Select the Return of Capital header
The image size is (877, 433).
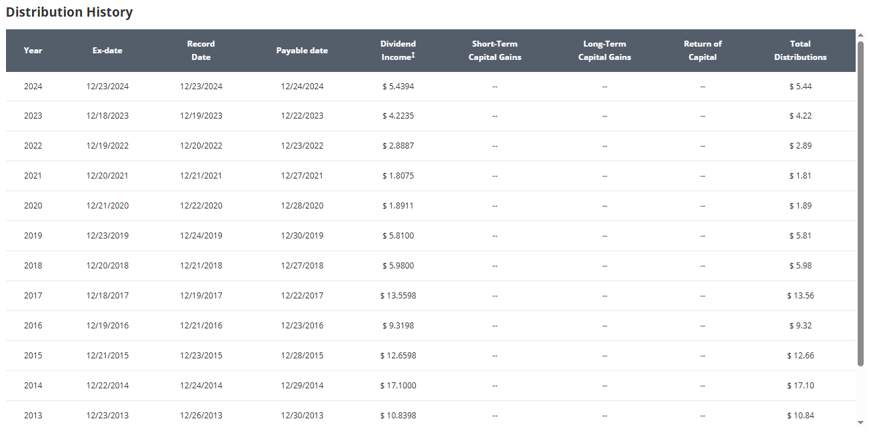[702, 51]
